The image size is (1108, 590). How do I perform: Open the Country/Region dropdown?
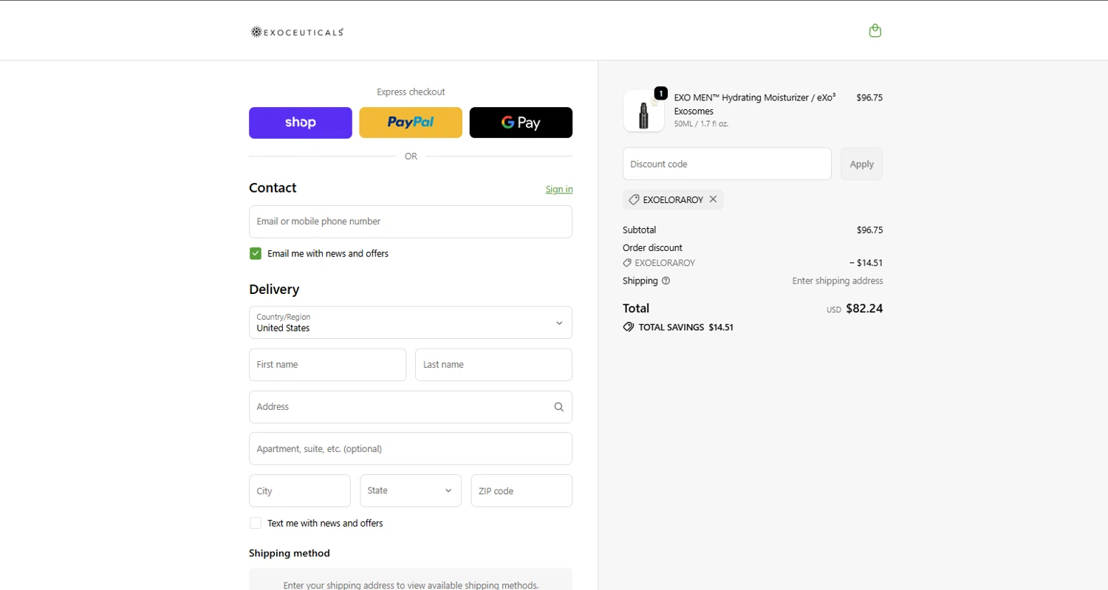click(x=411, y=323)
